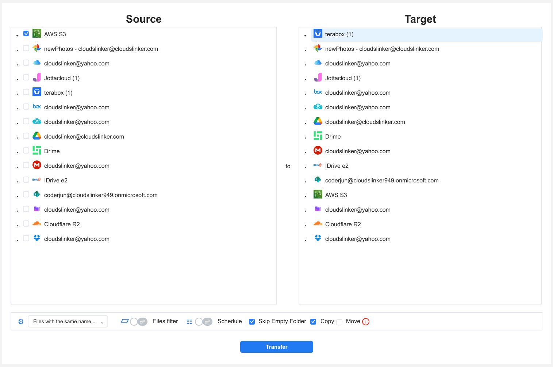Viewport: 553px width, 367px height.
Task: Toggle the Schedule switch
Action: [204, 322]
